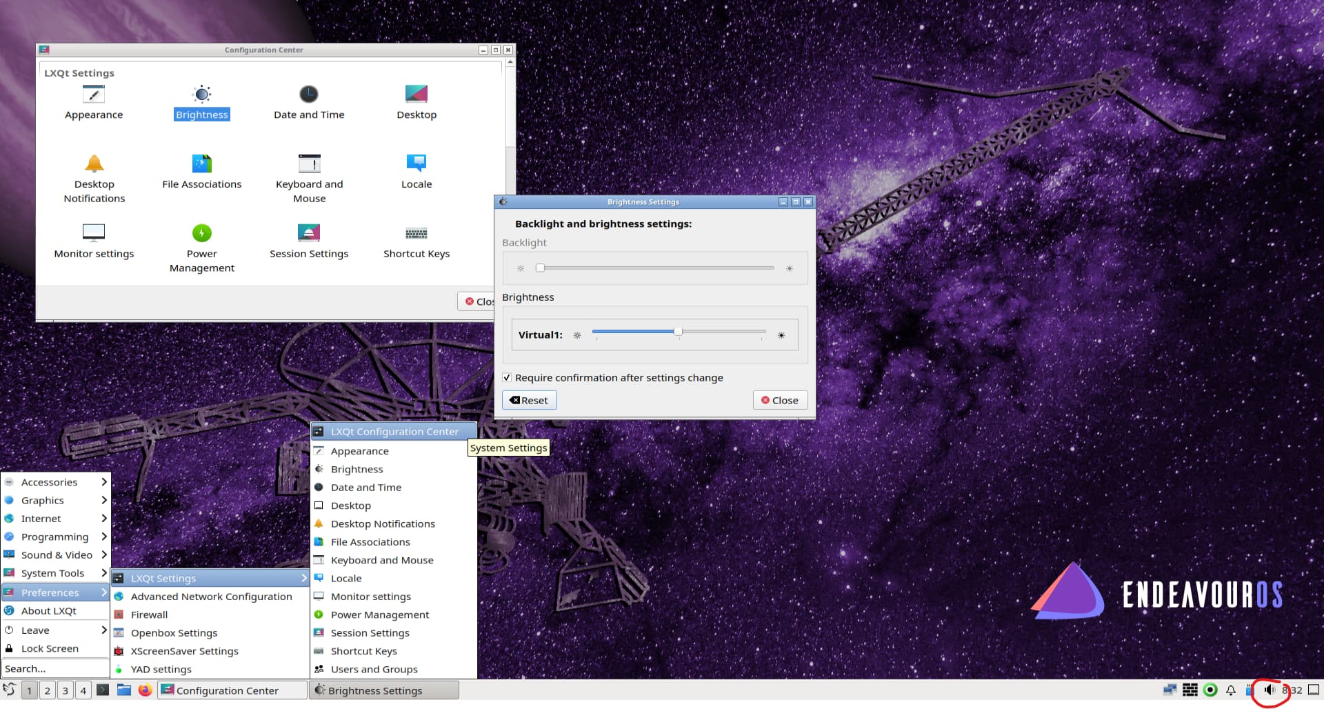Open LXQt Configuration Center menu entry
The height and width of the screenshot is (709, 1324).
[x=394, y=432]
